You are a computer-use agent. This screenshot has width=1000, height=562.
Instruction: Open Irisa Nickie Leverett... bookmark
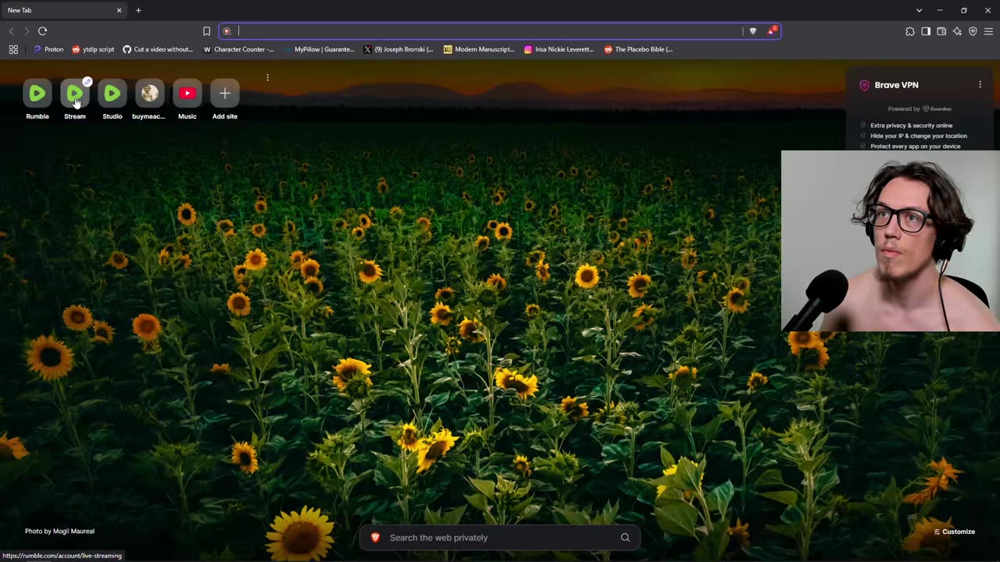pyautogui.click(x=559, y=49)
